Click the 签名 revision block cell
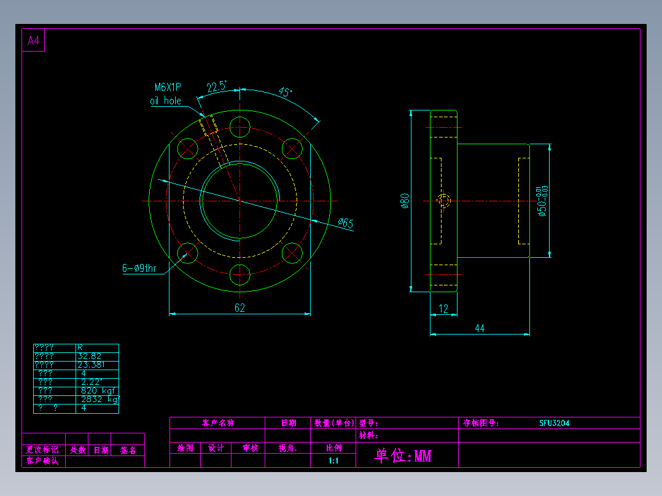The image size is (662, 496). tap(128, 450)
